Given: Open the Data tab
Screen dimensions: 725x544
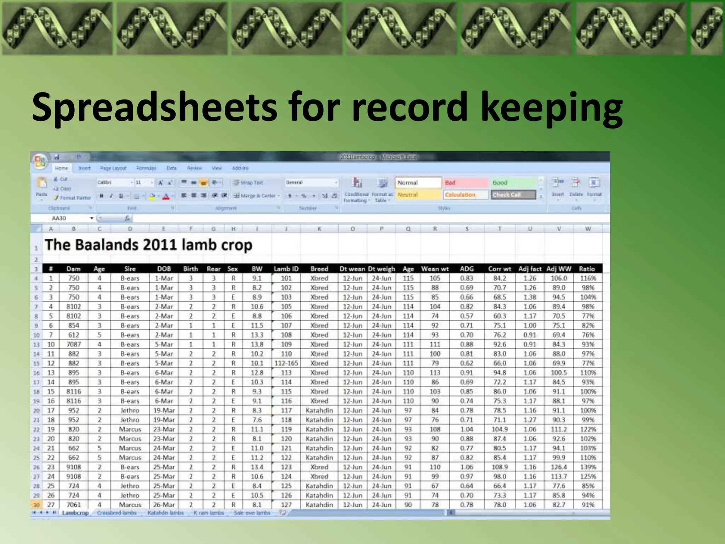Looking at the screenshot, I should 171,168.
